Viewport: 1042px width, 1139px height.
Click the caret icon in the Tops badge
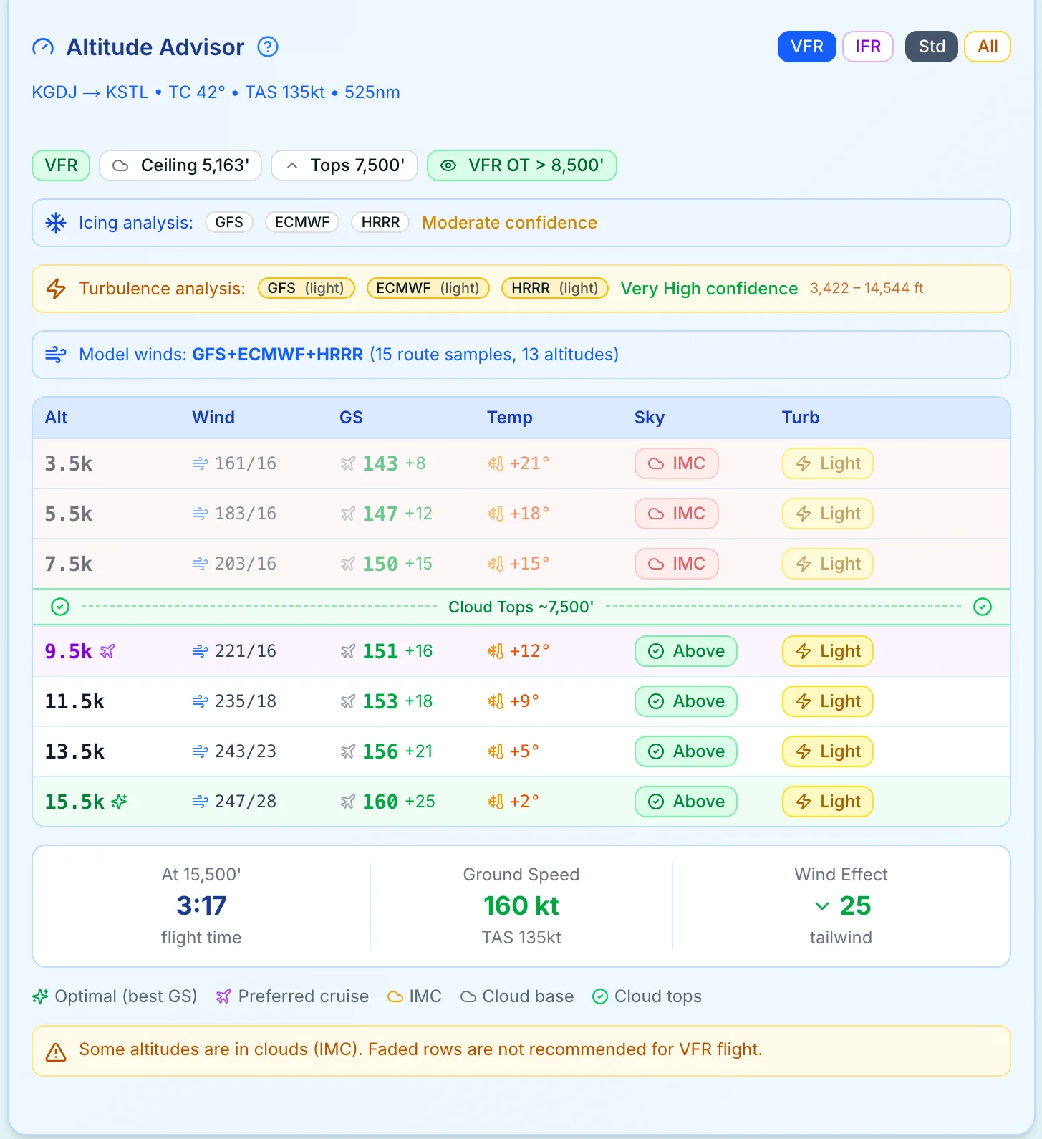pos(291,165)
